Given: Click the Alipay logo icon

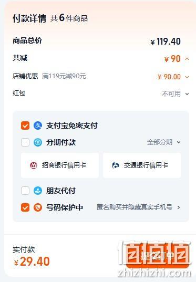Looking at the screenshot, I should tap(38, 126).
